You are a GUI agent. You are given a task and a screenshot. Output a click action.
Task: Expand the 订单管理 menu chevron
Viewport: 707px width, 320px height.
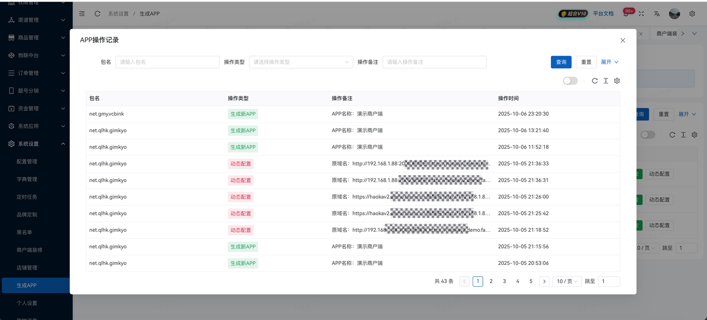(x=63, y=73)
